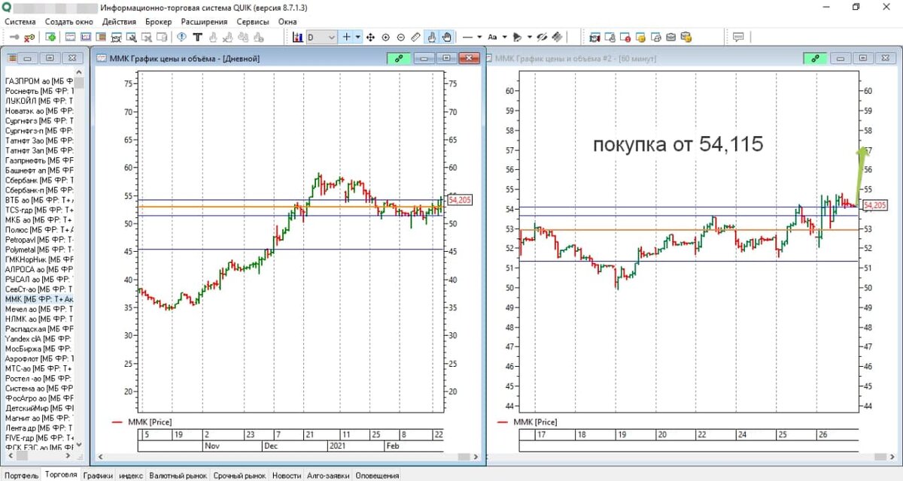Click the paint fill shape tool icon
903x481 pixels.
tap(517, 37)
